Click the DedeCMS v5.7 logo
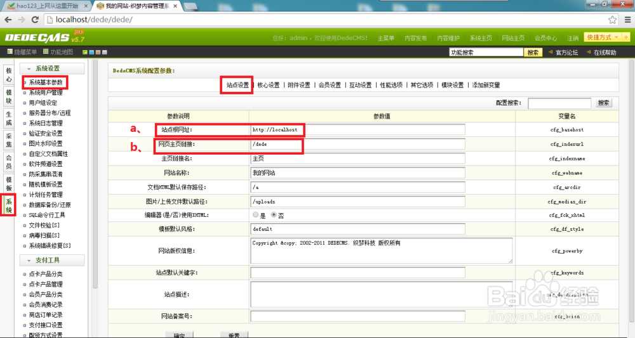 [x=44, y=37]
